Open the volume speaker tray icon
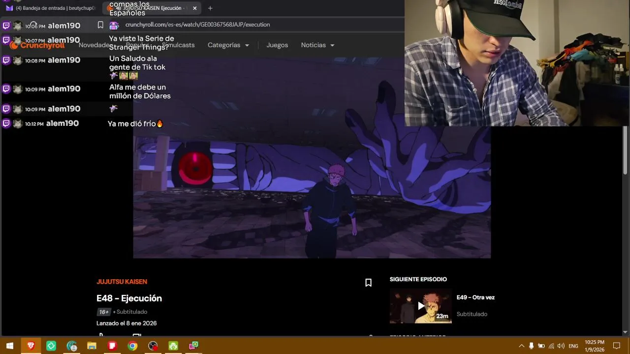 561,346
